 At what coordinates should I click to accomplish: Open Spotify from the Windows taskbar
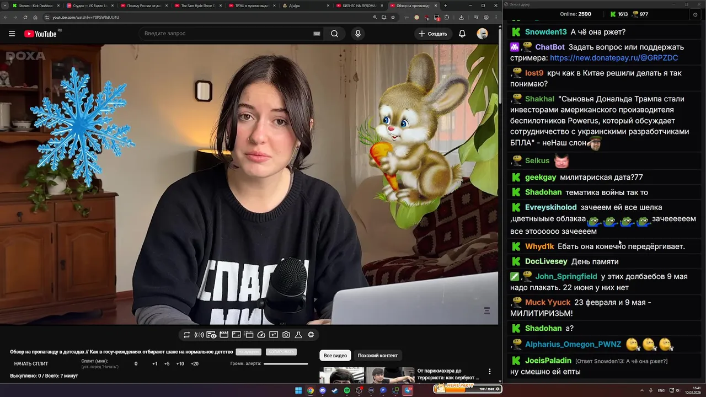coord(347,390)
